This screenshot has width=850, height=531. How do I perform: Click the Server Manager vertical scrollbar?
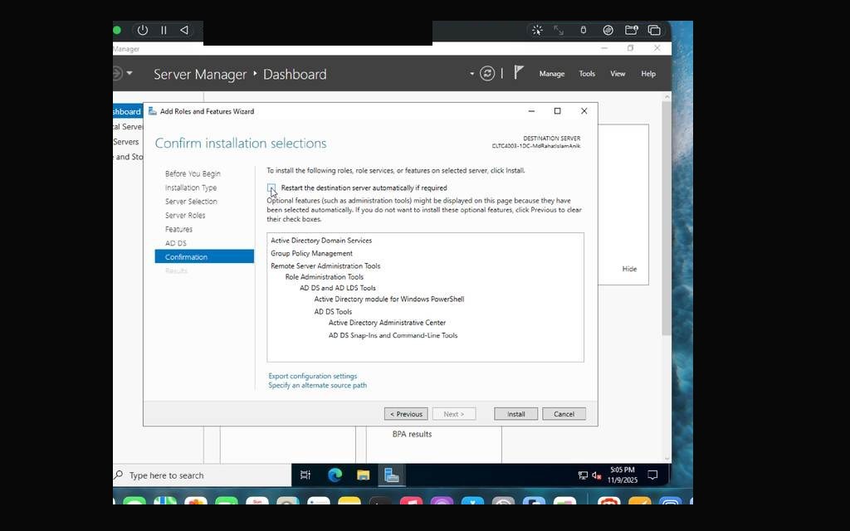click(x=667, y=217)
